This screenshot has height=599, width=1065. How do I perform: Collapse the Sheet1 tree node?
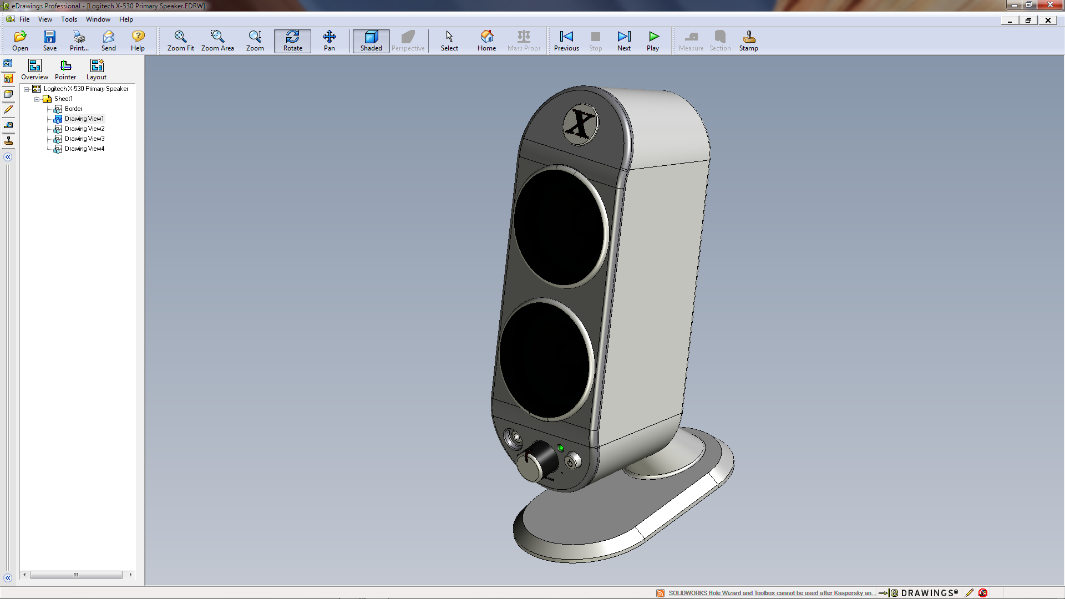pyautogui.click(x=37, y=99)
